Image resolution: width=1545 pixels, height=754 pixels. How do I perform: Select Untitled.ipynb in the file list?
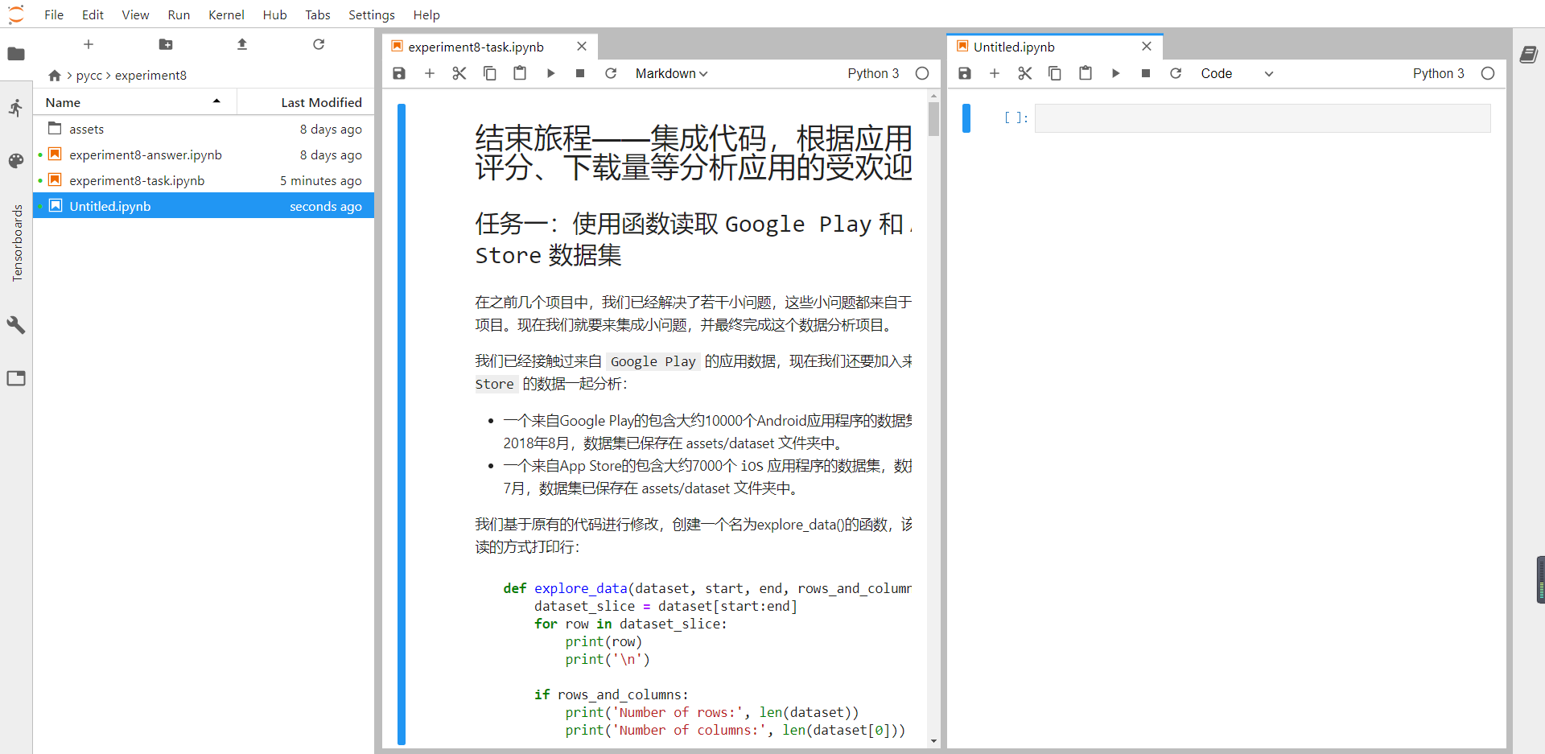click(204, 206)
